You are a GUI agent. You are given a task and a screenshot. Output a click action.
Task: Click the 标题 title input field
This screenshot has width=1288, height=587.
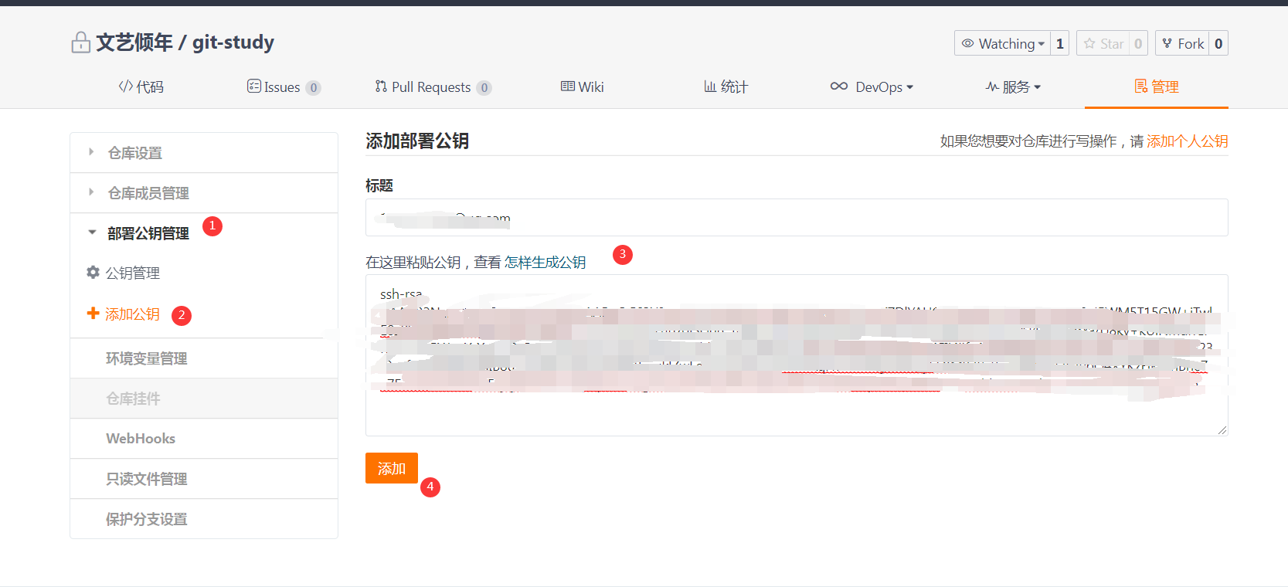pos(797,218)
